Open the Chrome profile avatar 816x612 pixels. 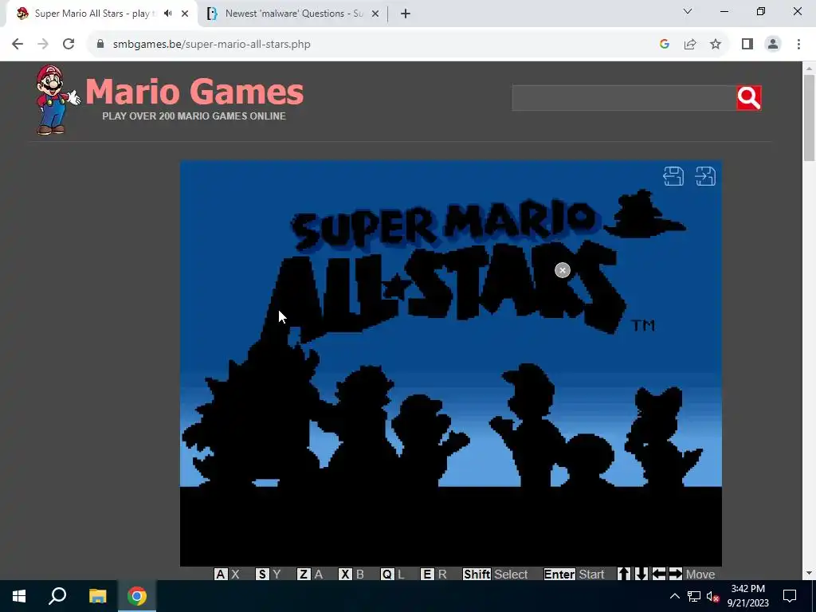click(773, 45)
